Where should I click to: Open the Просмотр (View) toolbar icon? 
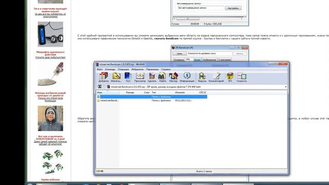140,77
